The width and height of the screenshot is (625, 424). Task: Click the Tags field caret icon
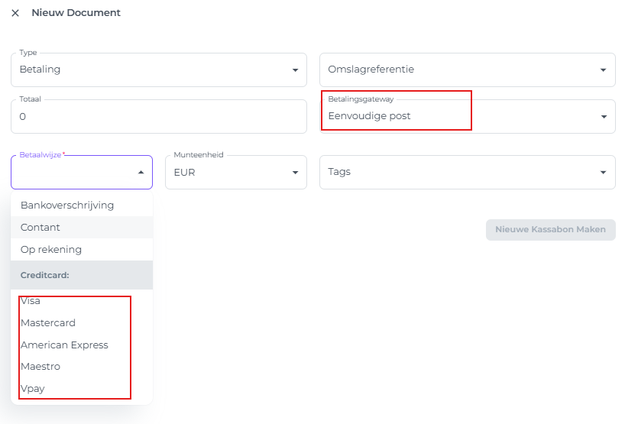point(604,173)
